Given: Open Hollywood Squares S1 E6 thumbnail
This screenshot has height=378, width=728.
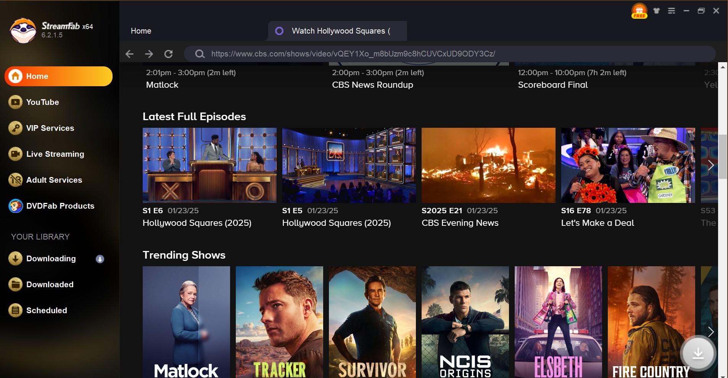Looking at the screenshot, I should (x=209, y=165).
